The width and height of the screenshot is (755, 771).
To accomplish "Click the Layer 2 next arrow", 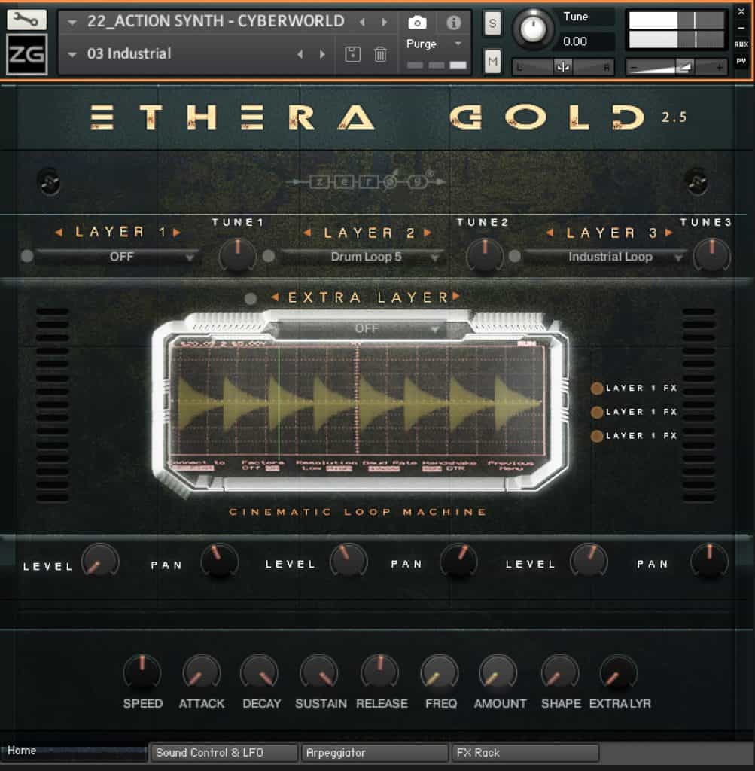I will click(x=428, y=233).
